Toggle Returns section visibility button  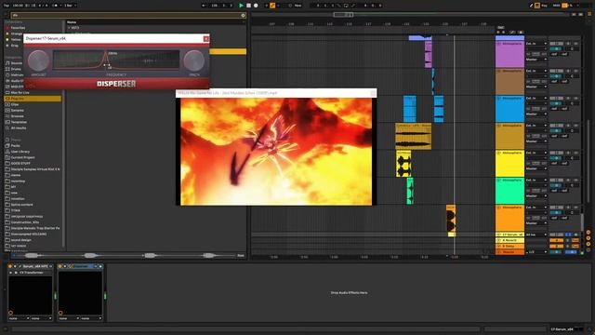coord(588,238)
